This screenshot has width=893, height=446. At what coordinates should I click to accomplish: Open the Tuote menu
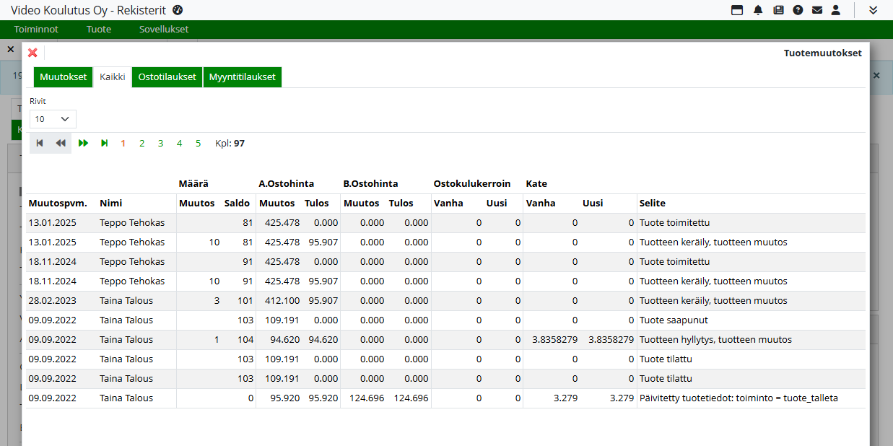(x=99, y=30)
